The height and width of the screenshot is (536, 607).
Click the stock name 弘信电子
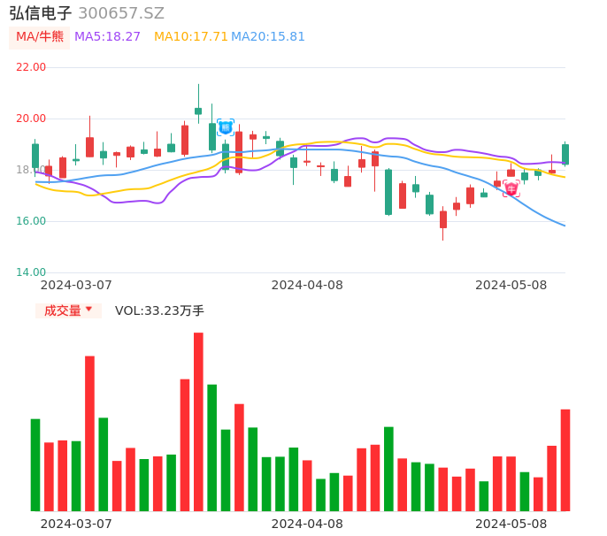click(x=41, y=13)
